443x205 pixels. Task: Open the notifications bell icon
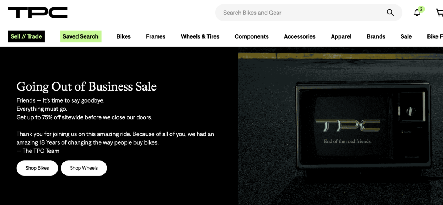(417, 13)
